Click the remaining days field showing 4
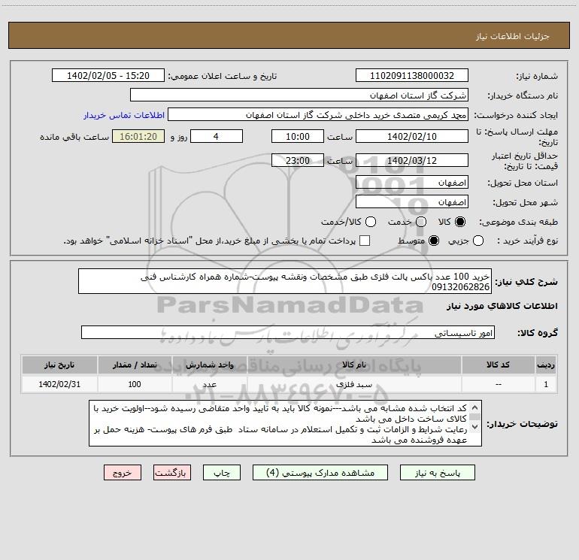 [217, 136]
